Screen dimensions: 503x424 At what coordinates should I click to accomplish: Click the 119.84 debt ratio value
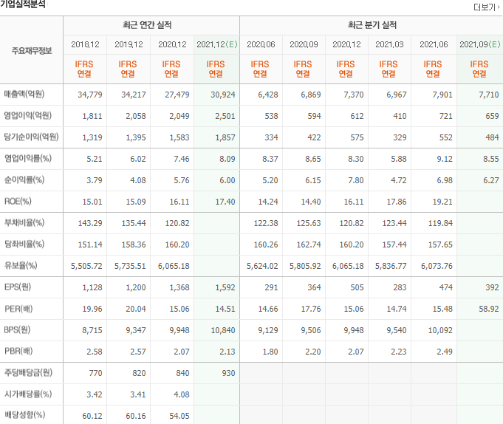[440, 223]
